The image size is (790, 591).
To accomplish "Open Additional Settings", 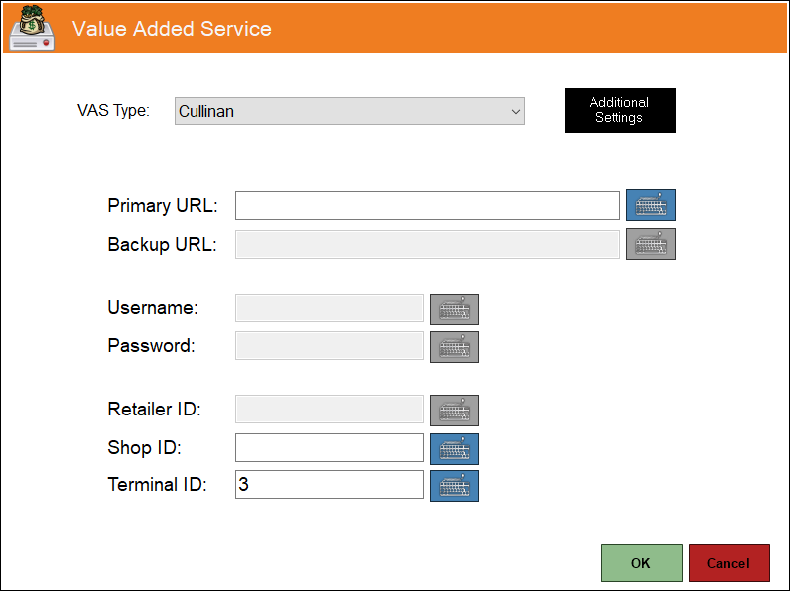I will point(619,110).
